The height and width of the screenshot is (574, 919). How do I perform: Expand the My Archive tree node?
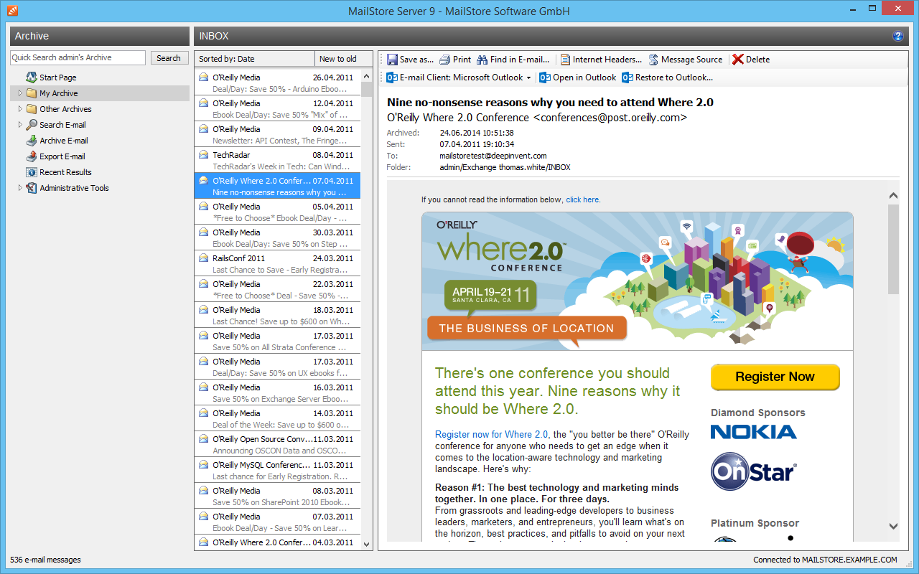tap(20, 93)
